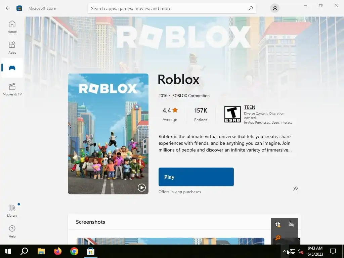The width and height of the screenshot is (344, 258).
Task: Launch Google Chrome from taskbar
Action: pos(74,251)
